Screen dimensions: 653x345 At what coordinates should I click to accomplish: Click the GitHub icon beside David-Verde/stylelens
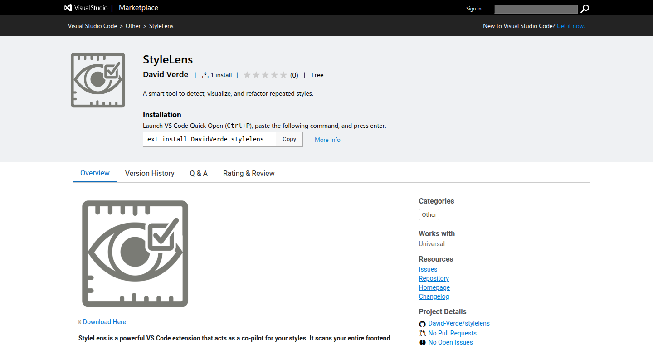click(x=422, y=324)
